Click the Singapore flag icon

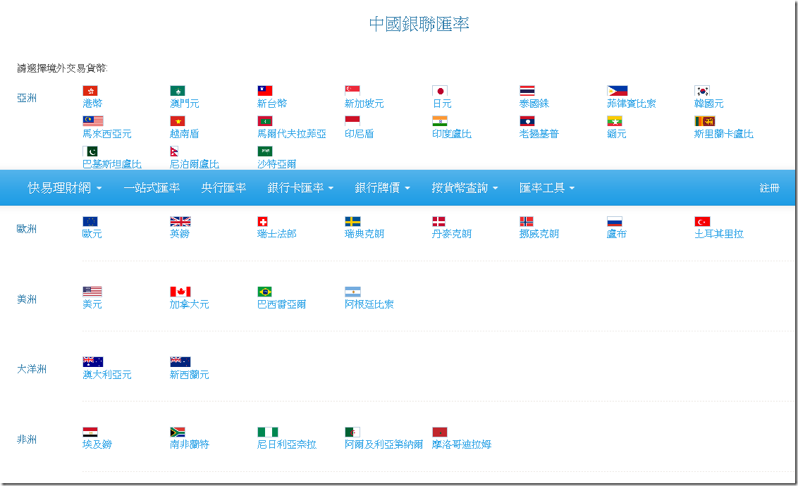pos(352,91)
